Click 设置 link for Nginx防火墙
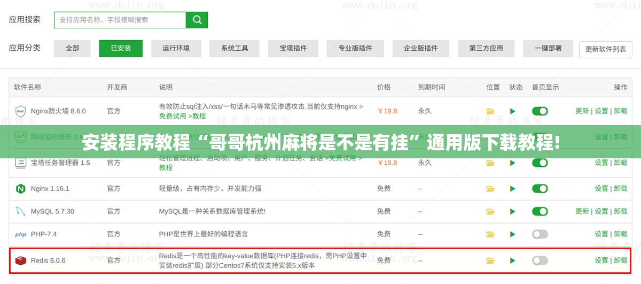Image resolution: width=641 pixels, height=284 pixels. 601,111
